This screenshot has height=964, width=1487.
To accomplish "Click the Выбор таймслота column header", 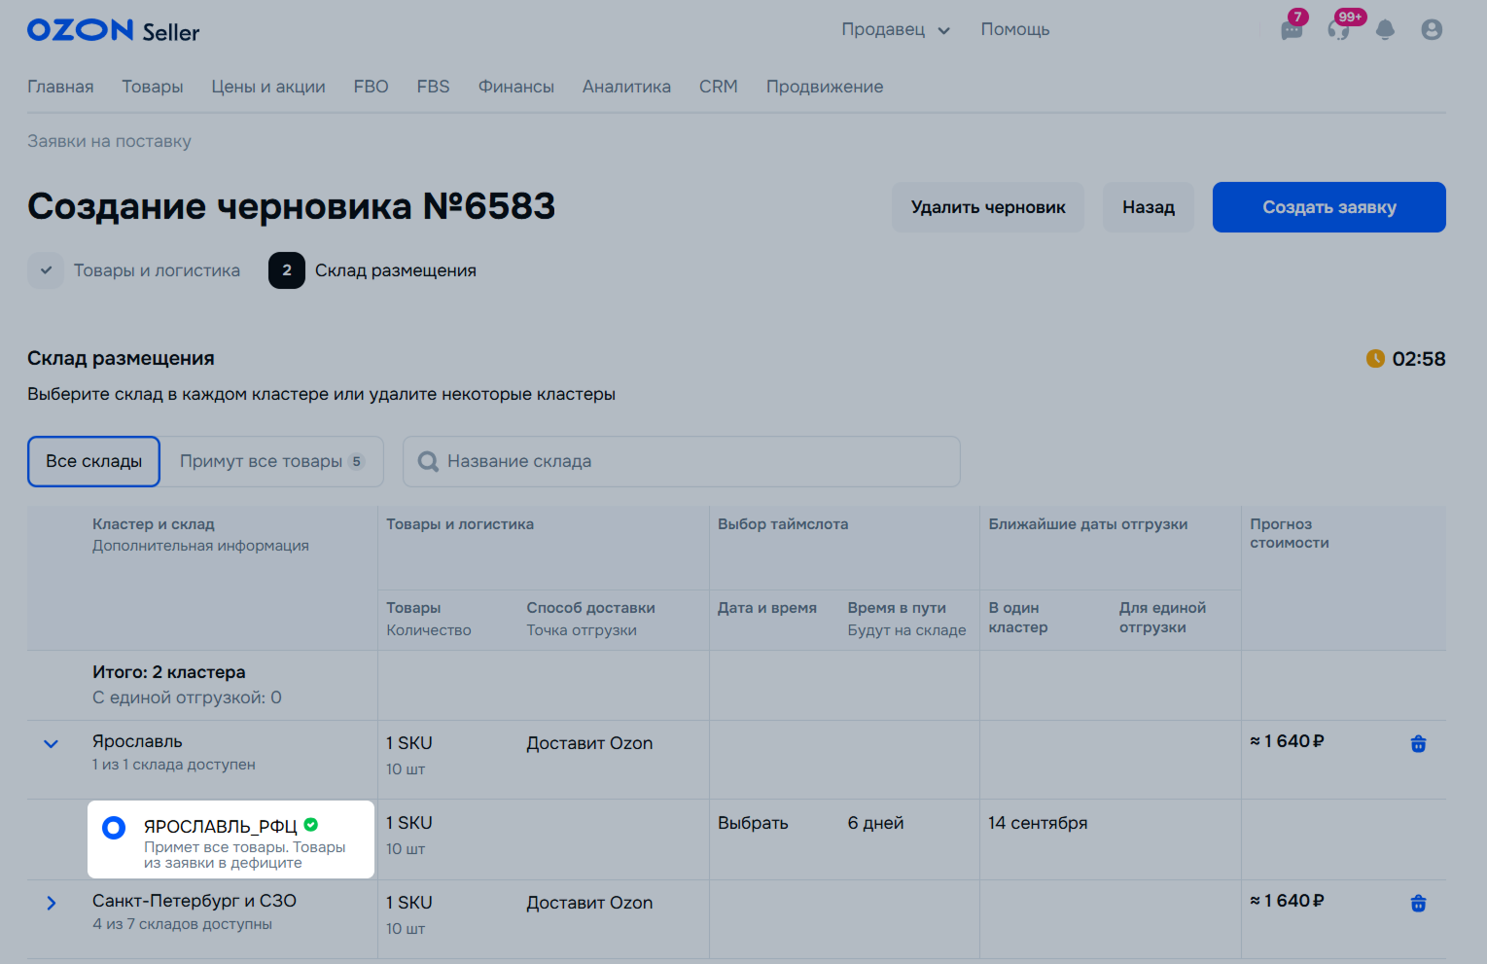I will [x=783, y=524].
